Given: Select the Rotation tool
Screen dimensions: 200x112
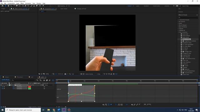Looking at the screenshot, I should click(14, 6).
